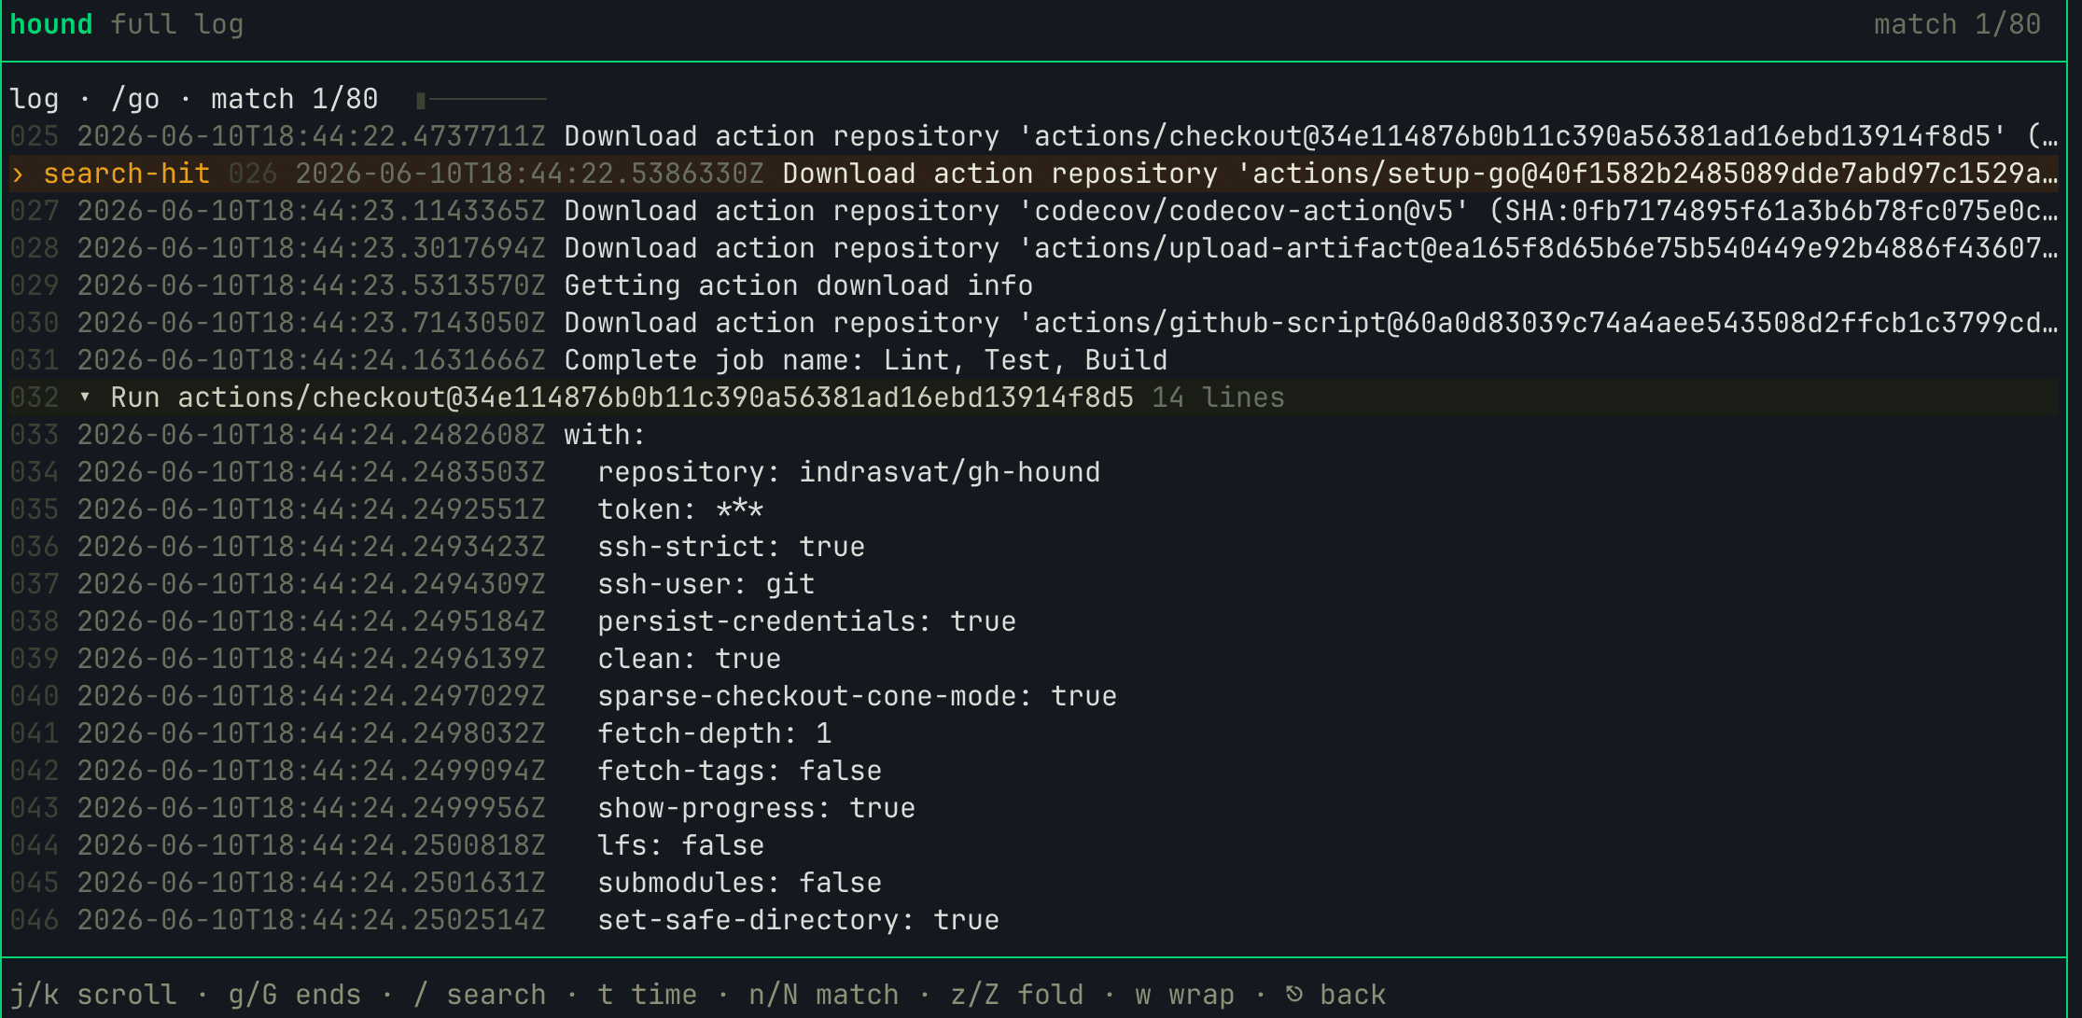Jump to next match via 'n/N match'
The image size is (2082, 1018).
[824, 995]
